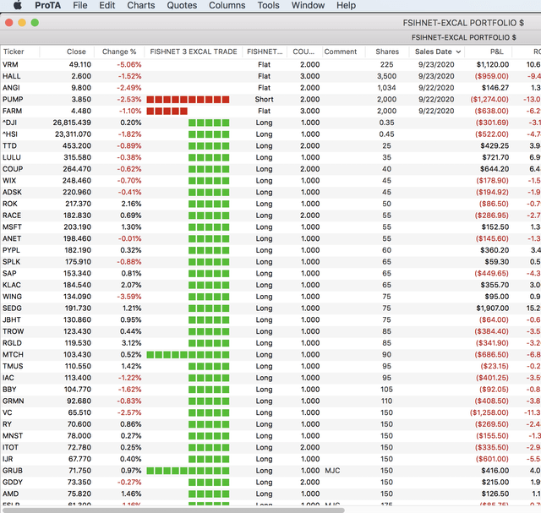
Task: Sort by the Change % column header
Action: pos(119,52)
